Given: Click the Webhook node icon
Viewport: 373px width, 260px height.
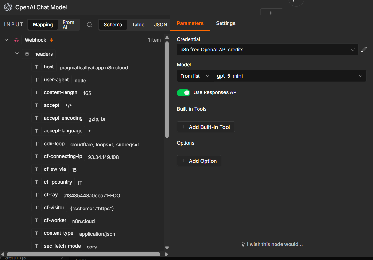Looking at the screenshot, I should point(16,40).
